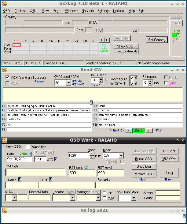
Task: Click the Set Country button
Action: point(157,40)
